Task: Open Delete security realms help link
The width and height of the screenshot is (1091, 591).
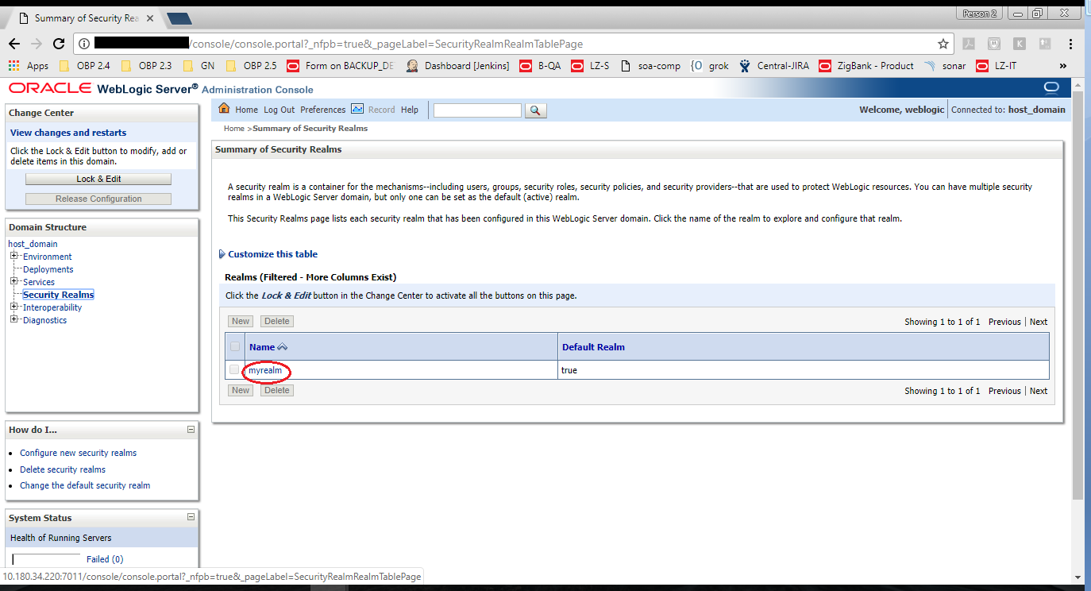Action: 63,469
